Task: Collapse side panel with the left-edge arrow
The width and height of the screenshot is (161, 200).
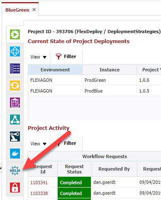Action: [x=1, y=168]
